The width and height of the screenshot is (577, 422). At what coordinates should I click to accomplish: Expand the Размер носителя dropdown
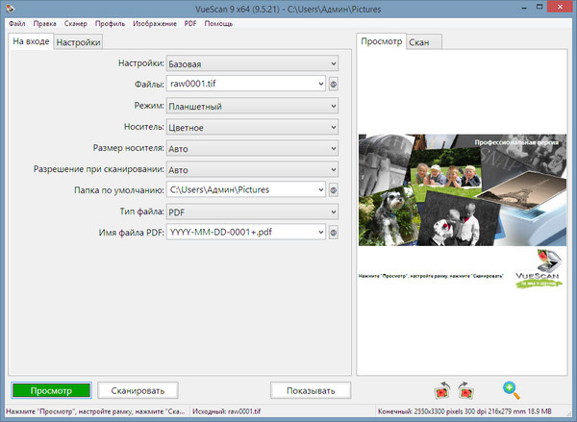[252, 148]
